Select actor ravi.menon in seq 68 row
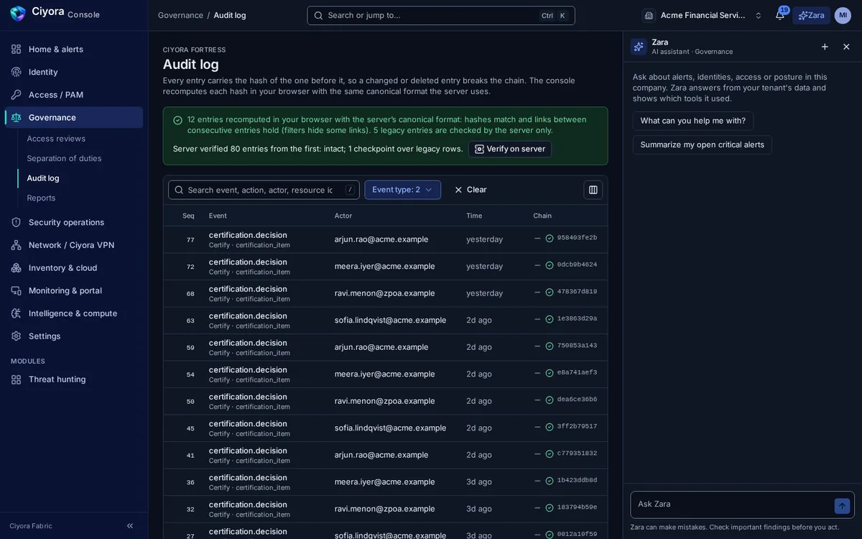Viewport: 862px width, 539px height. 384,293
